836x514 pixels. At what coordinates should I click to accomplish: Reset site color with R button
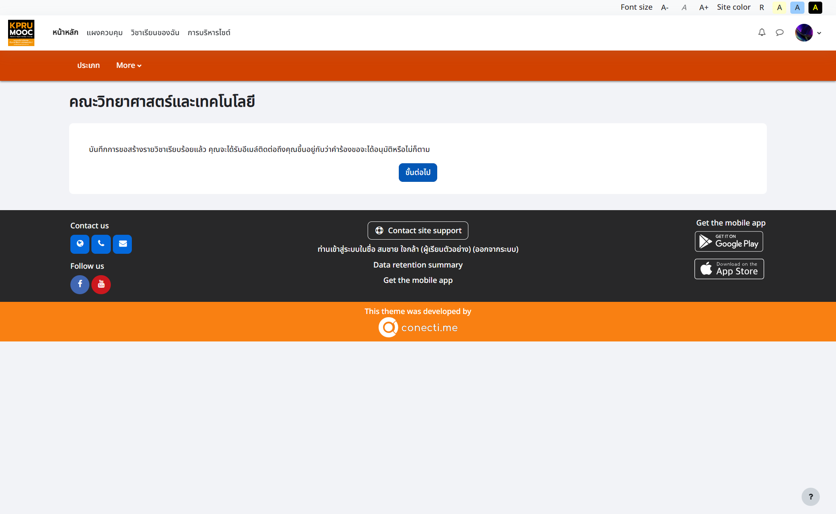point(762,8)
